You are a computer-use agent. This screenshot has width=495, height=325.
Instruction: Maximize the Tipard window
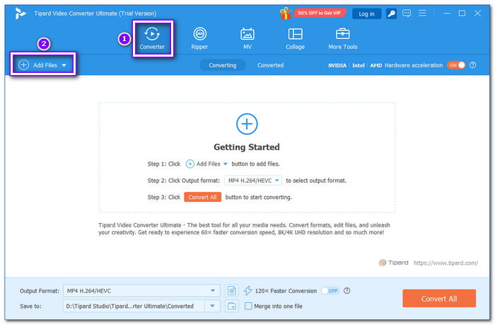(x=462, y=13)
